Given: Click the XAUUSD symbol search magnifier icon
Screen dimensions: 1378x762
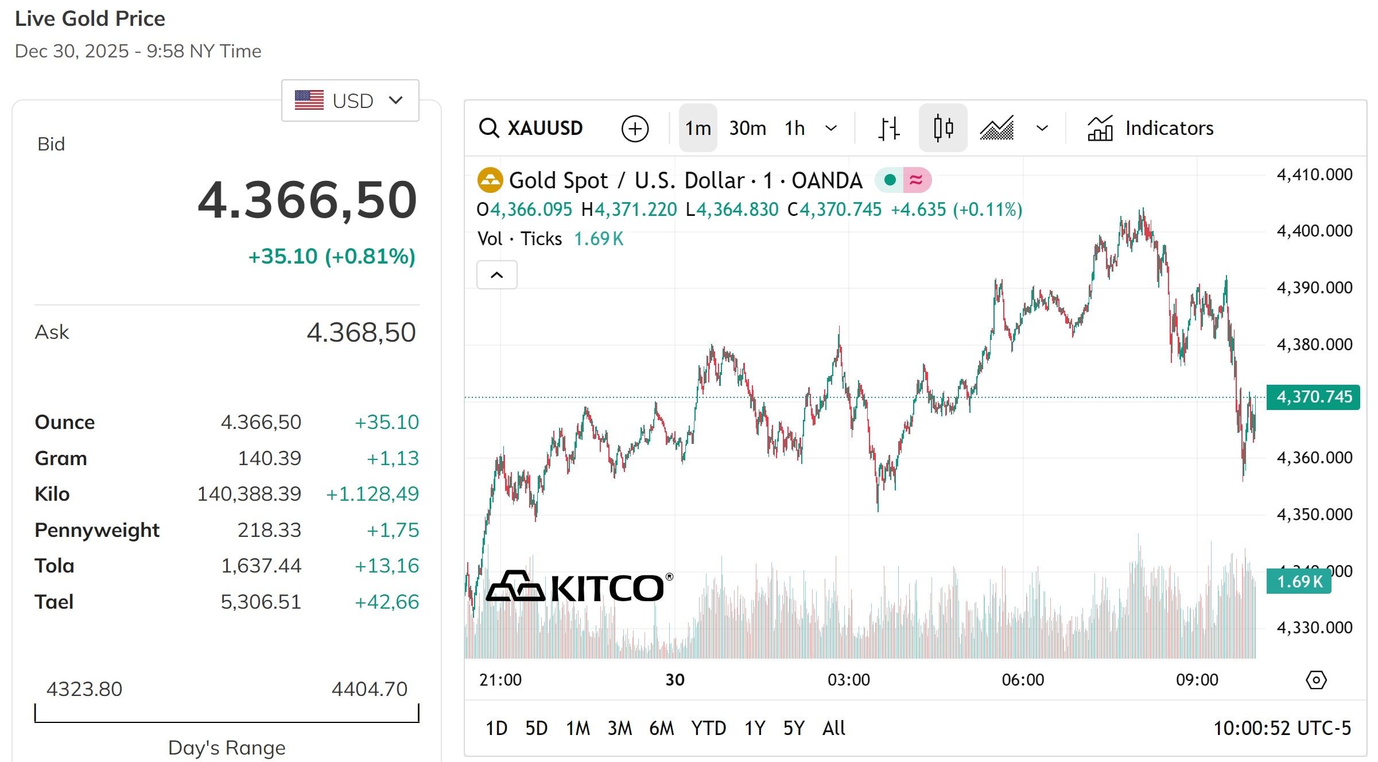Looking at the screenshot, I should tap(489, 128).
